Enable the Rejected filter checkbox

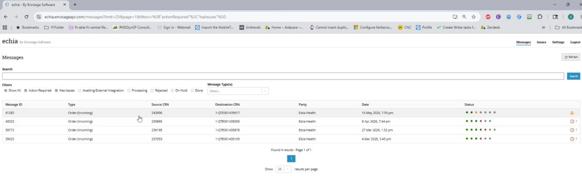pos(152,90)
